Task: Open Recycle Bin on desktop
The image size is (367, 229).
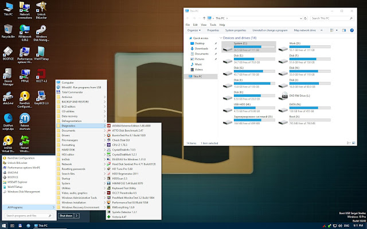Action: pyautogui.click(x=8, y=31)
